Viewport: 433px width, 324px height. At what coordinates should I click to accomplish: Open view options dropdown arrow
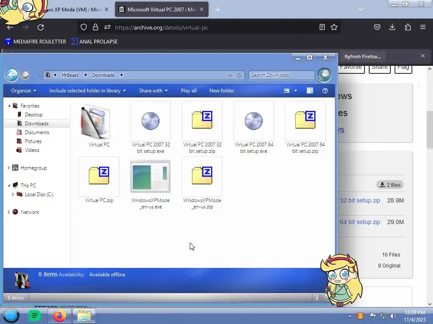(x=296, y=91)
